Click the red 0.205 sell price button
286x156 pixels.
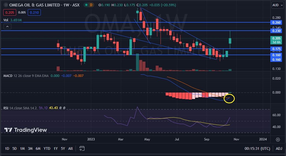(10, 12)
